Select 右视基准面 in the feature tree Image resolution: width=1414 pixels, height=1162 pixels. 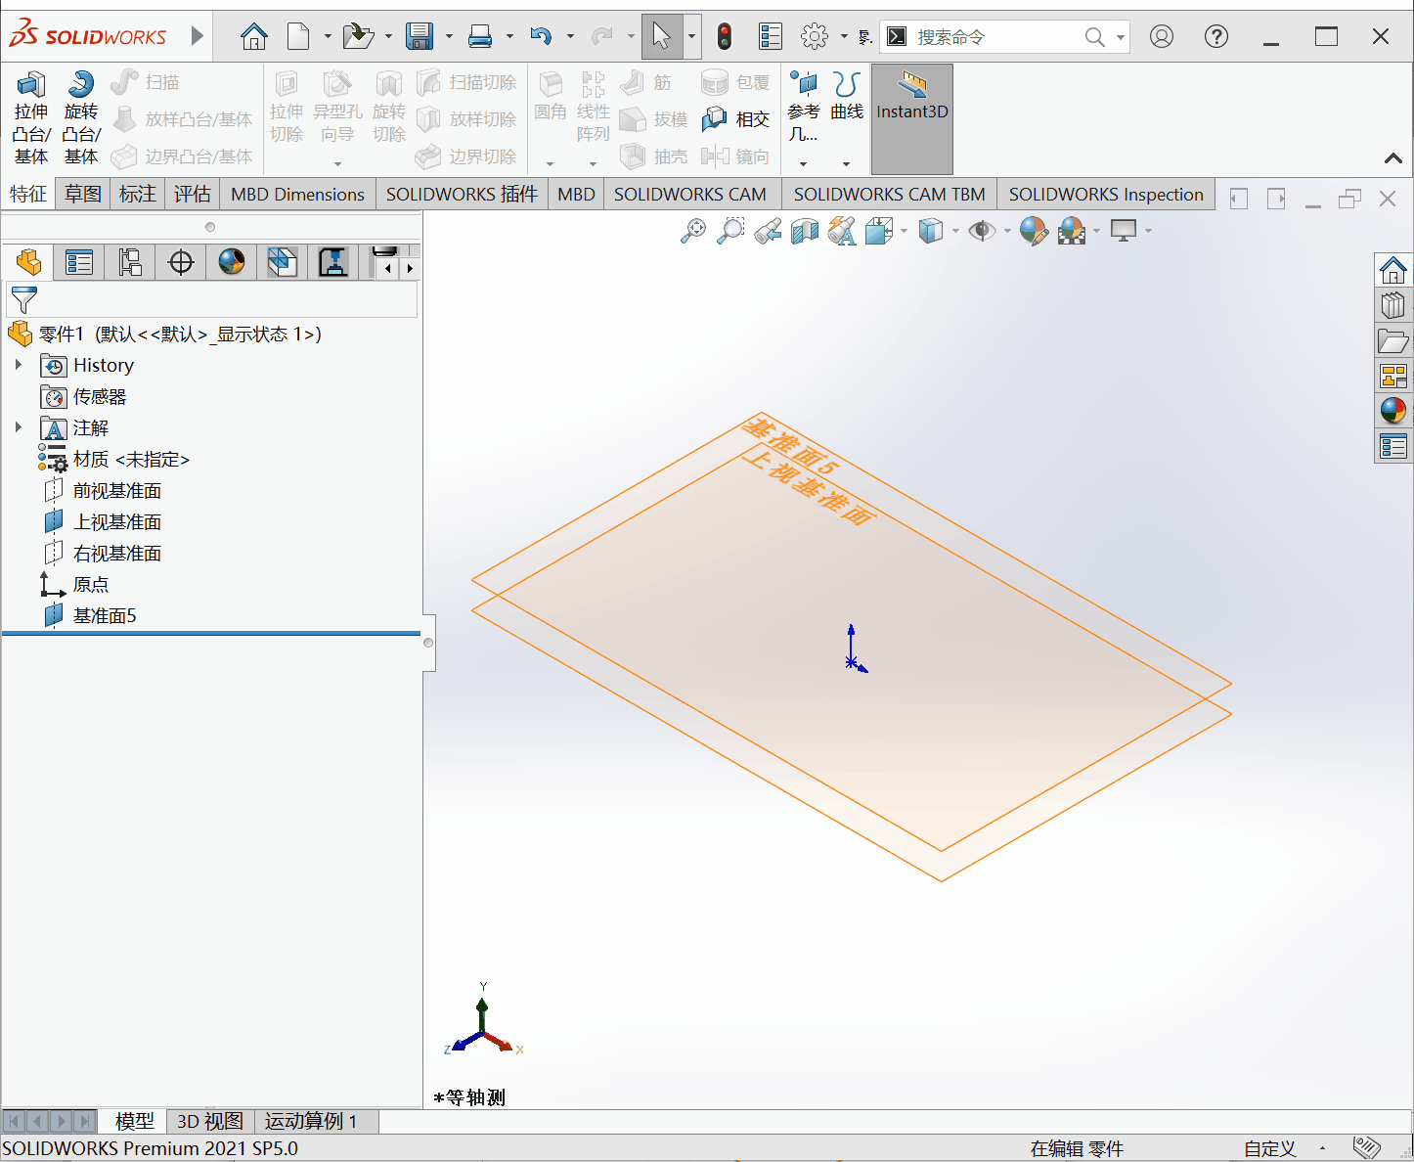coord(116,553)
